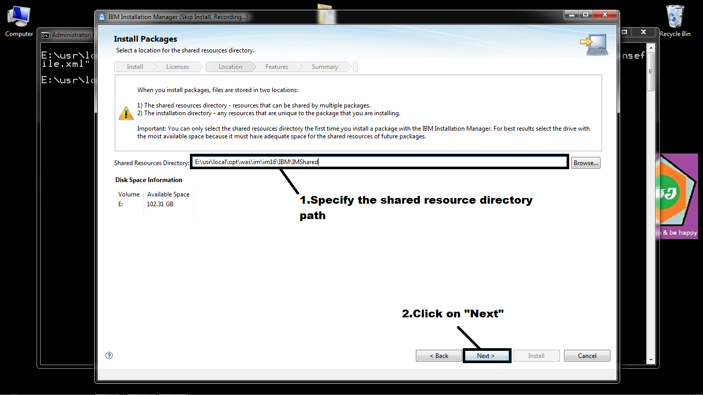Screen dimensions: 703x395
Task: Open the Recycle Bin desktop icon
Action: point(675,22)
